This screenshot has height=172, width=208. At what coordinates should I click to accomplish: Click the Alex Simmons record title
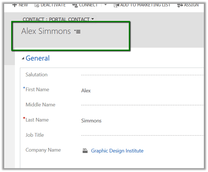coord(46,31)
